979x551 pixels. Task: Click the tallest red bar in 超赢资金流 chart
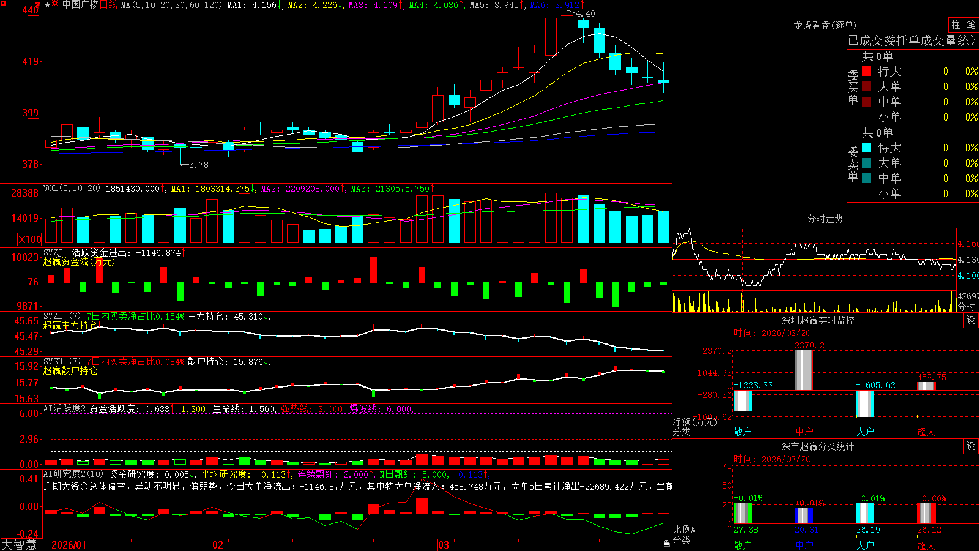pos(373,270)
